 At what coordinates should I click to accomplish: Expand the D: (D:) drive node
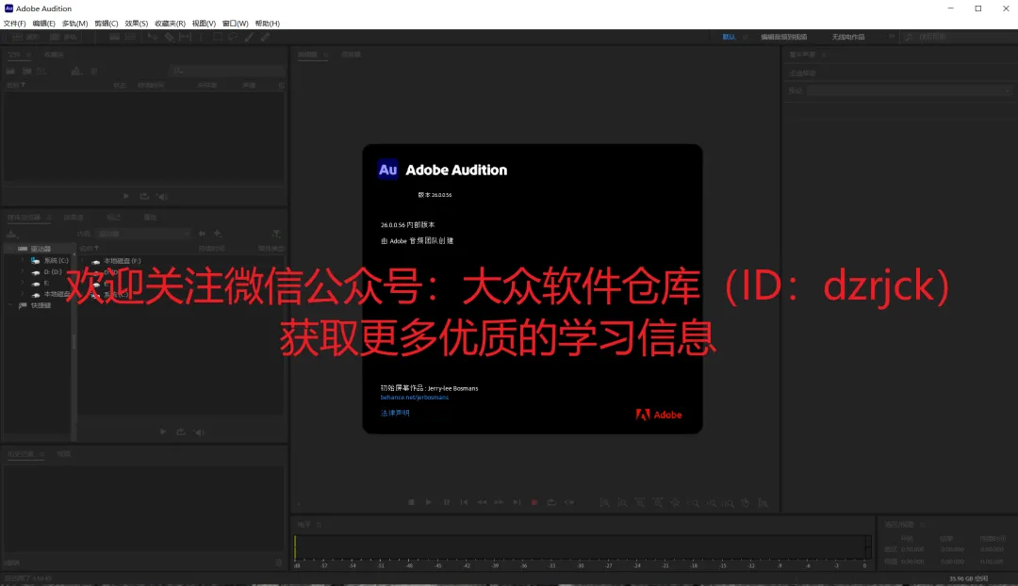pos(23,272)
